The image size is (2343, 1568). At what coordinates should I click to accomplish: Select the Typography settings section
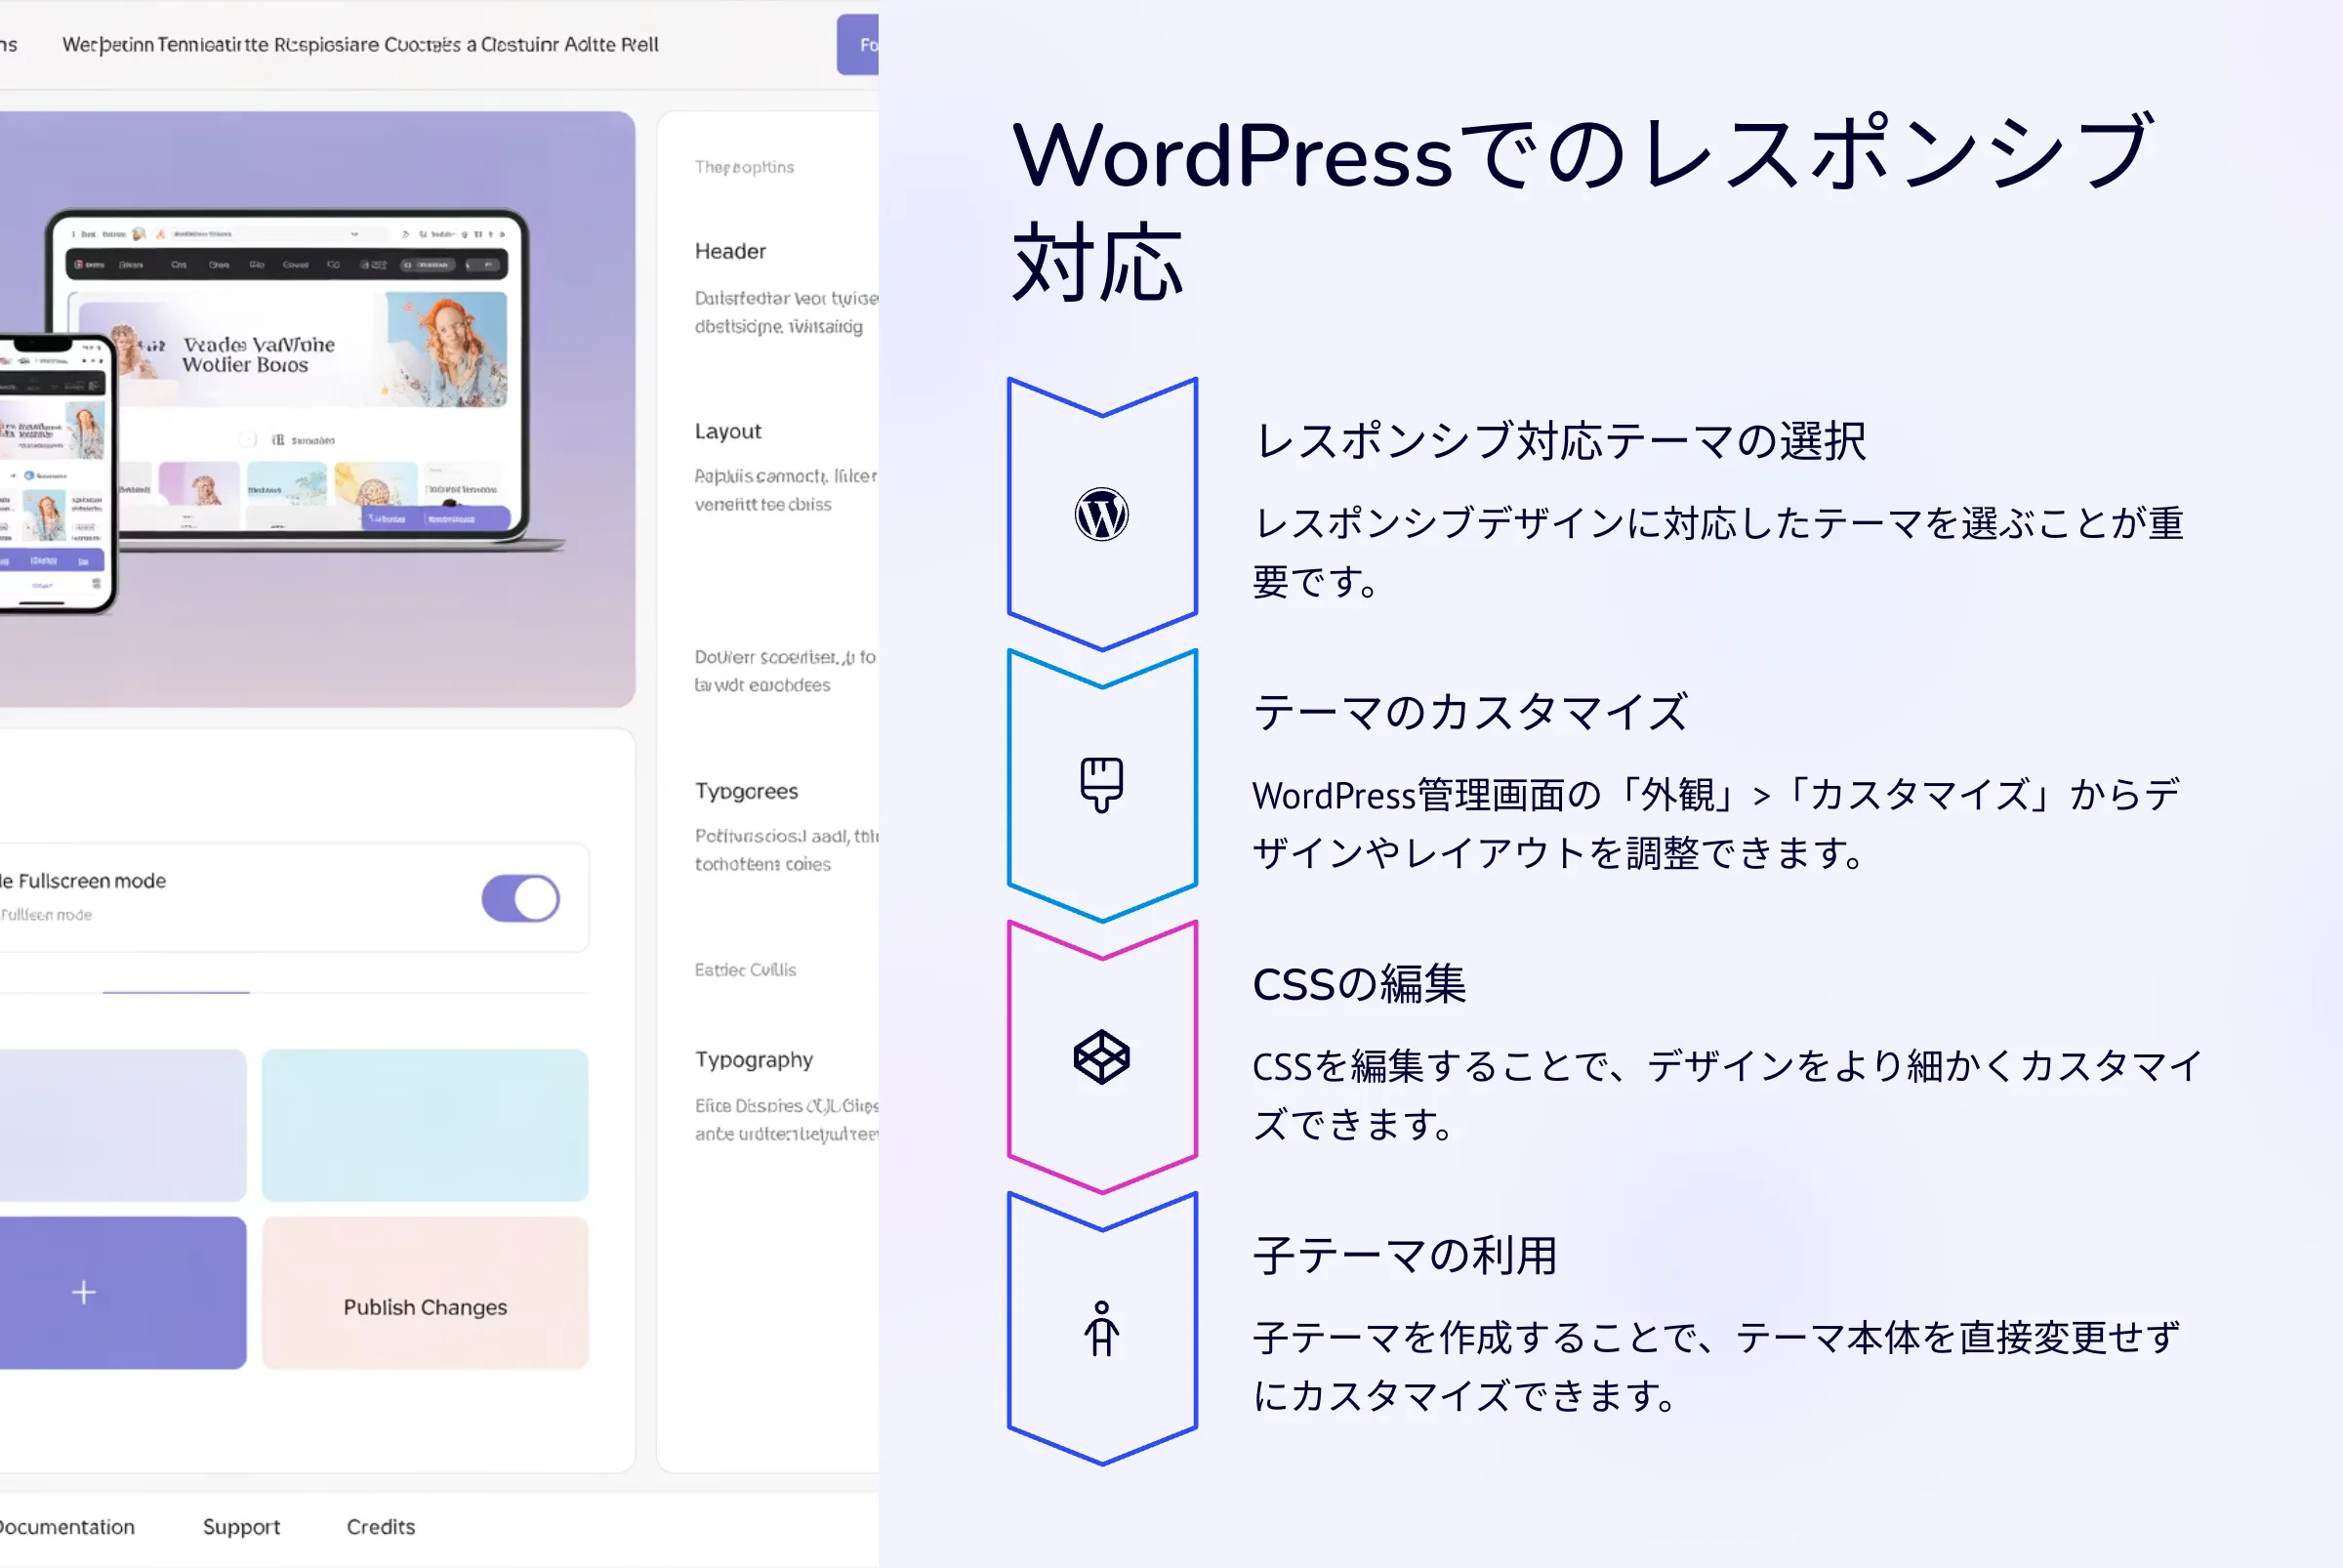pos(754,1059)
